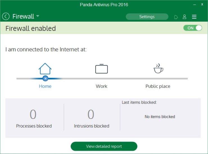Open the hamburger menu icon
Viewport: 208px width, 154px height.
pos(194,17)
